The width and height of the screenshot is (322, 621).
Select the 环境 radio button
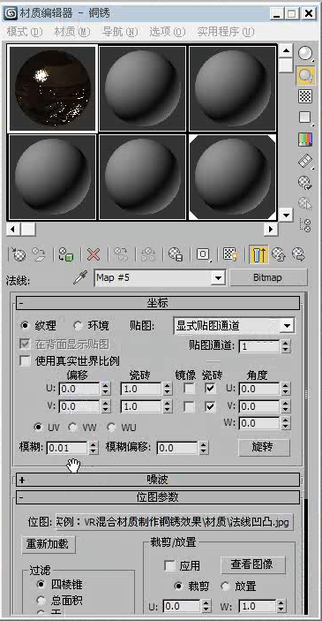79,326
